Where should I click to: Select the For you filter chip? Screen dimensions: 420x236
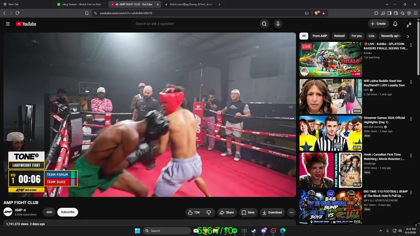coord(357,36)
